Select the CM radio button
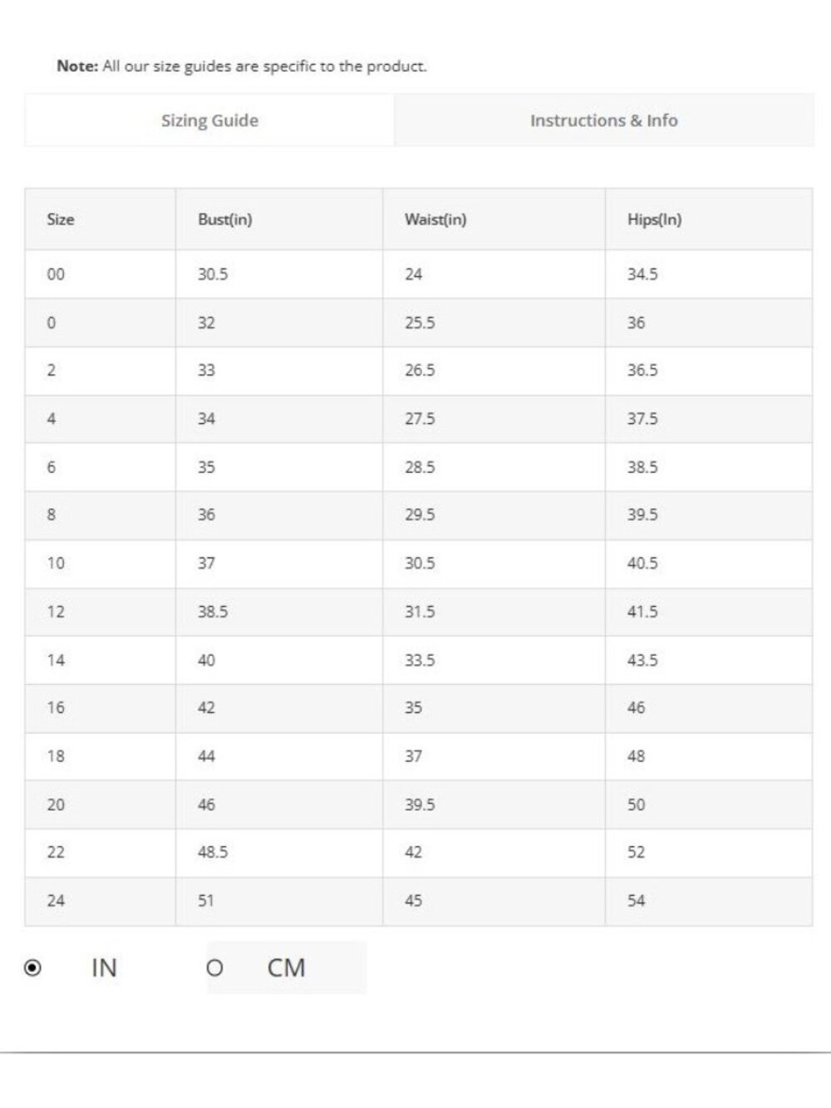 (x=214, y=968)
